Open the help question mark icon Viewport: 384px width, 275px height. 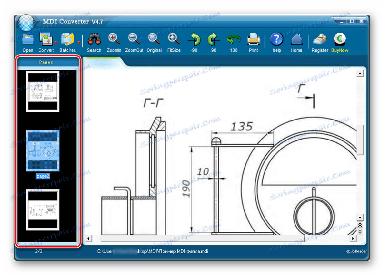277,39
